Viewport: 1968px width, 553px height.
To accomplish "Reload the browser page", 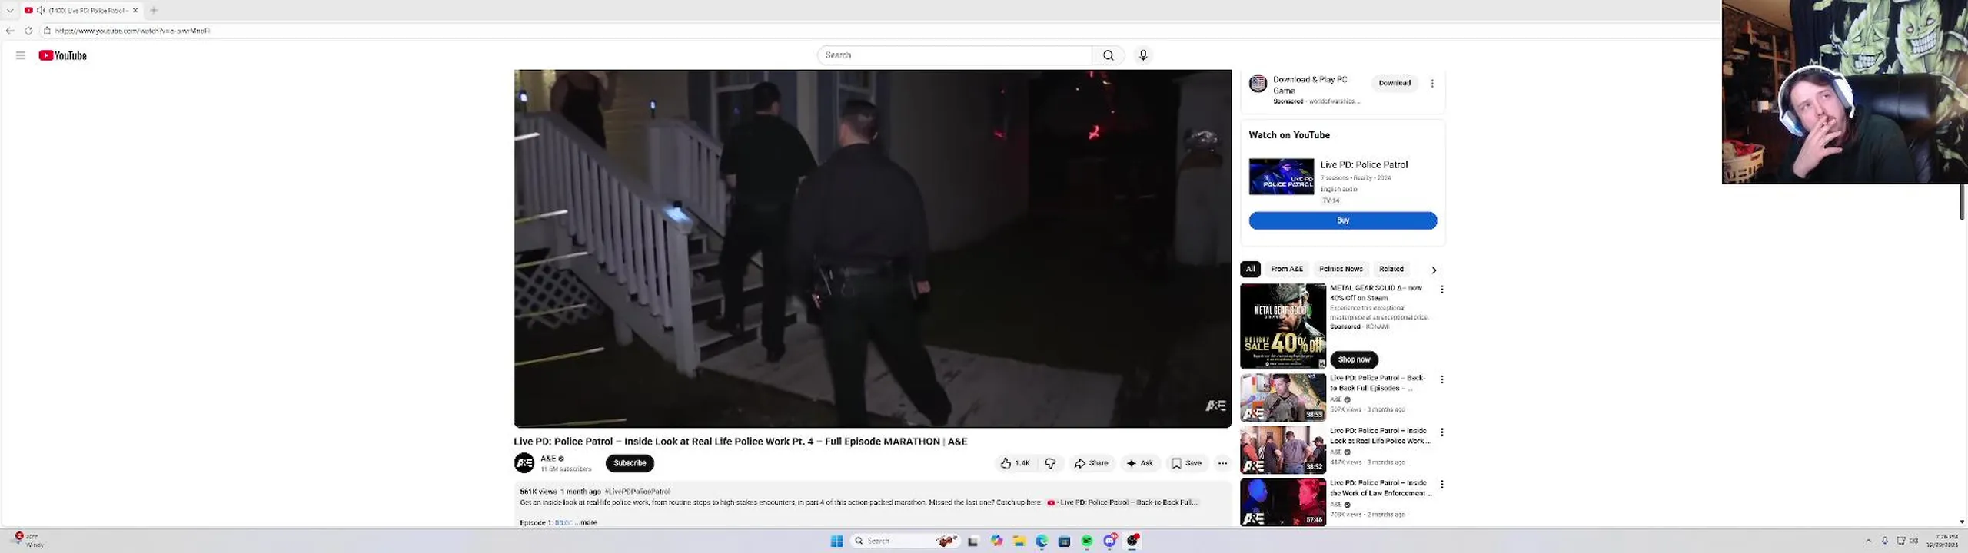I will click(28, 31).
